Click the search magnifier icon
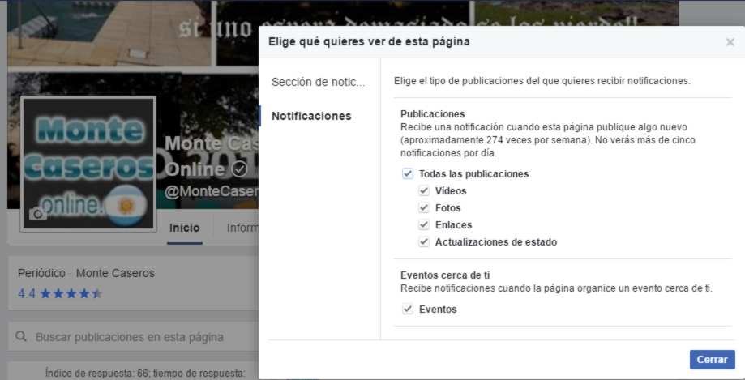 point(21,337)
